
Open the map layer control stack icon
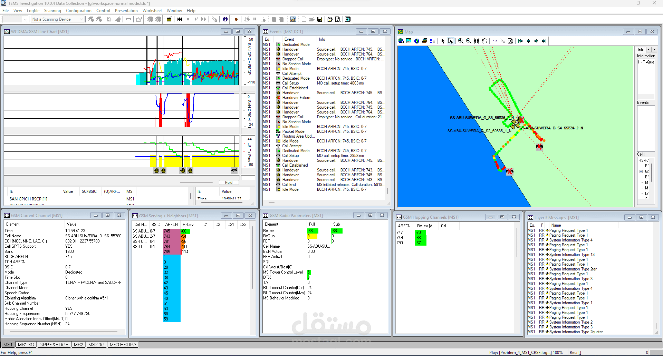(x=425, y=41)
